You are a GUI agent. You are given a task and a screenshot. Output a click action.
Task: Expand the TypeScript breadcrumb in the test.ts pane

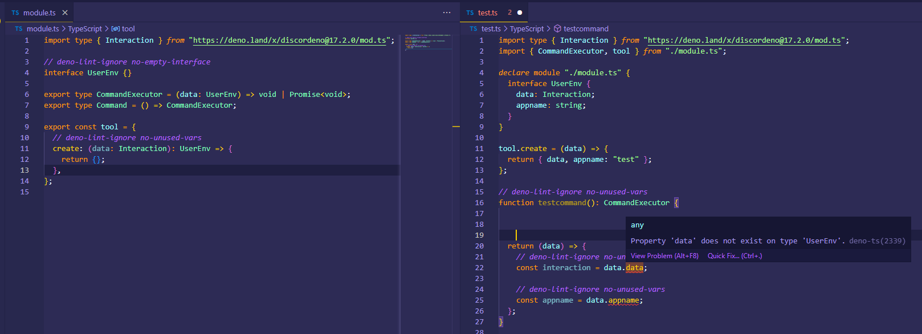[527, 28]
